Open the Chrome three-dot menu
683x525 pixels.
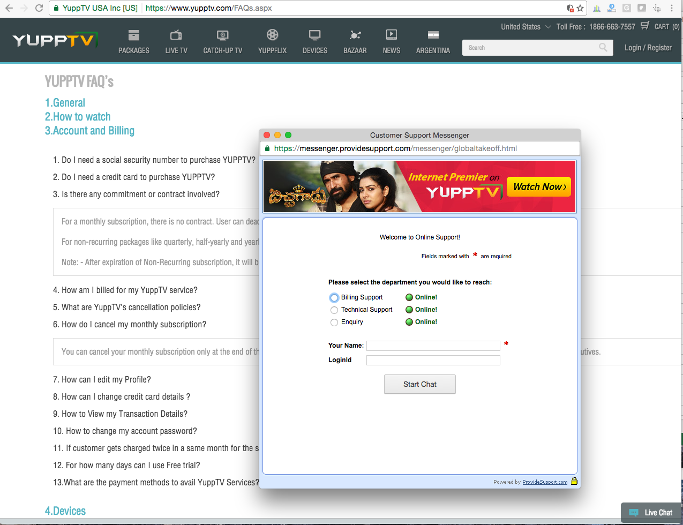[672, 8]
